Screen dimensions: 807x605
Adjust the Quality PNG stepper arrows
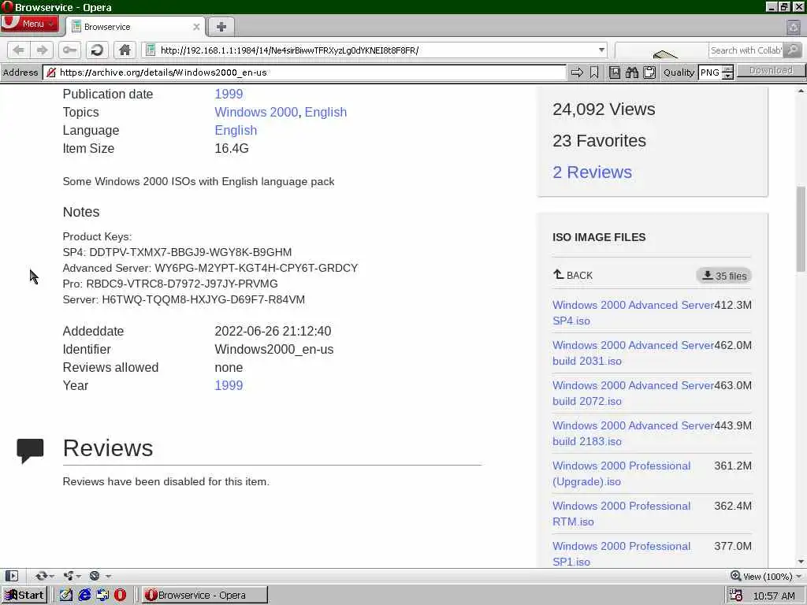(727, 72)
